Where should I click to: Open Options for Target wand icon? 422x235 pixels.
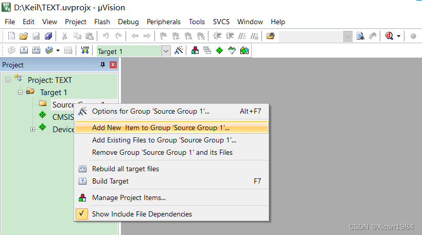(x=179, y=50)
